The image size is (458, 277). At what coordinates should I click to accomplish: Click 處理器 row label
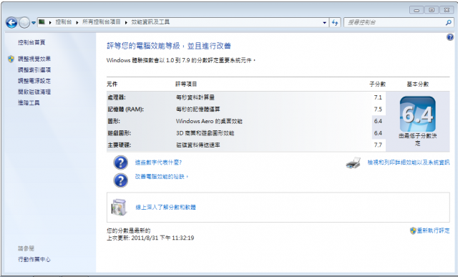click(x=117, y=97)
